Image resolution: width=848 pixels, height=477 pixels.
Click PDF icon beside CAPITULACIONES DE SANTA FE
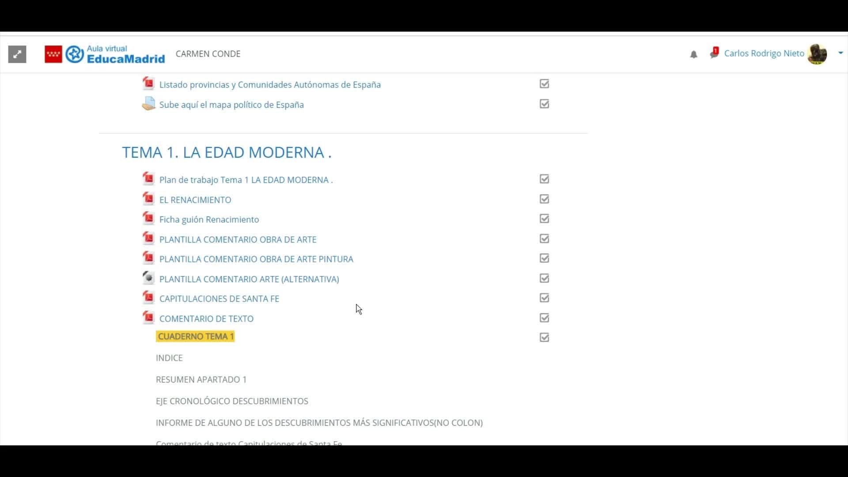tap(148, 298)
